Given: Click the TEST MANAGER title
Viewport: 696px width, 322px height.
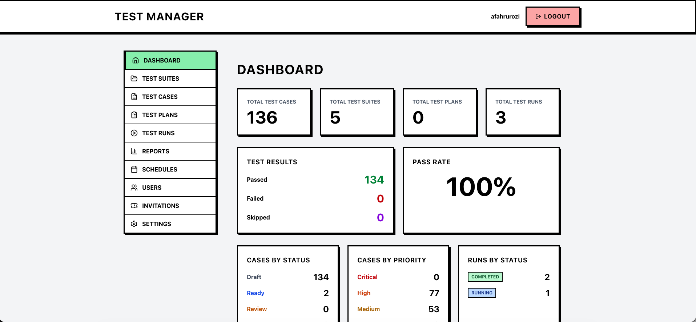Looking at the screenshot, I should point(159,17).
